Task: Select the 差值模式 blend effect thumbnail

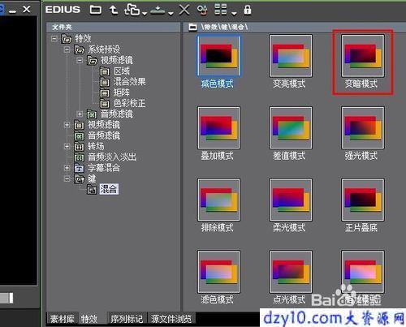Action: (x=291, y=127)
